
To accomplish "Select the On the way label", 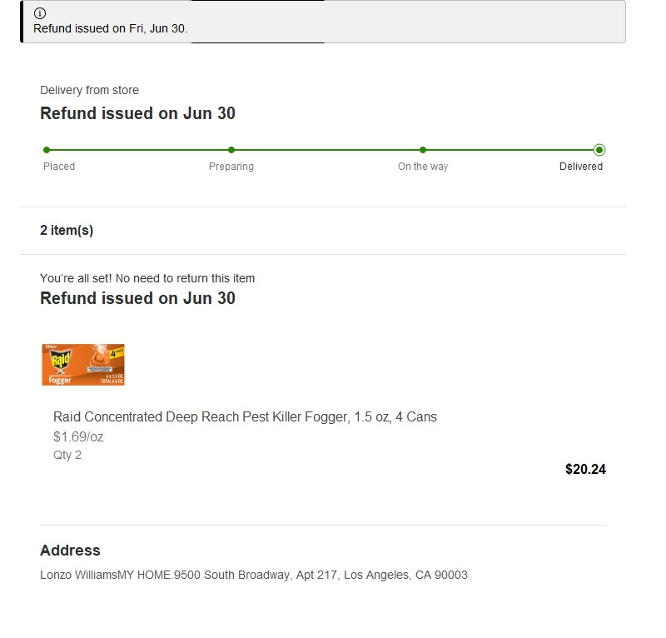I will point(423,167).
